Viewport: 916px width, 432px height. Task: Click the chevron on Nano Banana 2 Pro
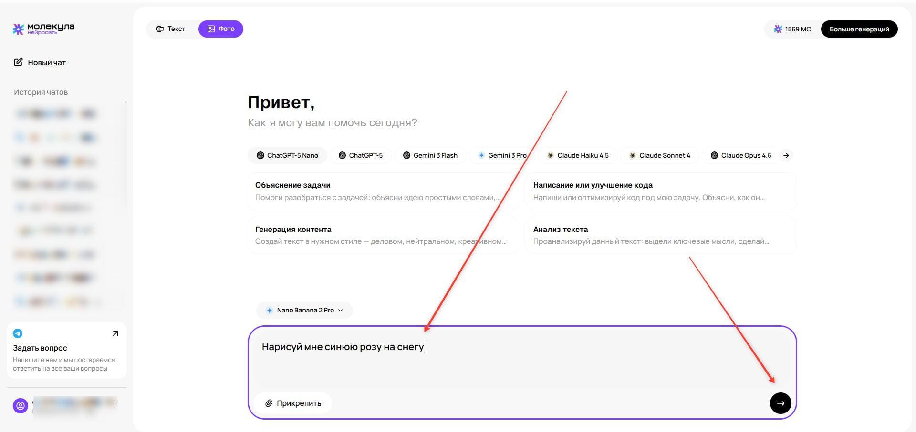pos(341,310)
